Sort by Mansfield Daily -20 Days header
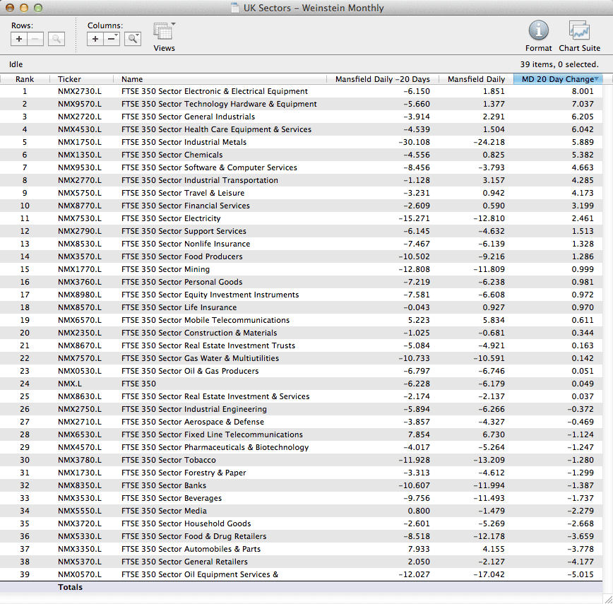 (x=381, y=79)
